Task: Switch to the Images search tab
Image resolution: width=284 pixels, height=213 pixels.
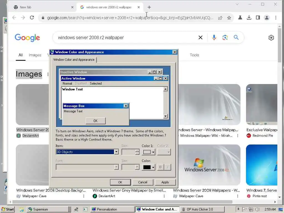Action: tap(35, 55)
